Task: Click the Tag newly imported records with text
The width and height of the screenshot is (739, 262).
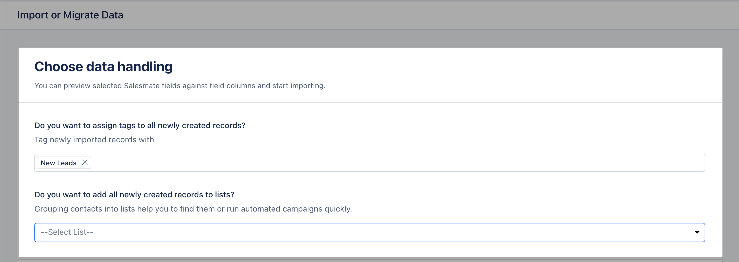Action: pos(94,140)
